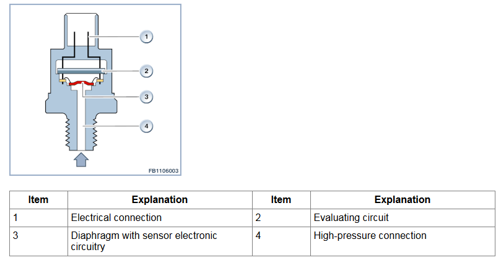Select the 'High-pressure connection' table cell
Image resolution: width=501 pixels, height=260 pixels.
403,241
